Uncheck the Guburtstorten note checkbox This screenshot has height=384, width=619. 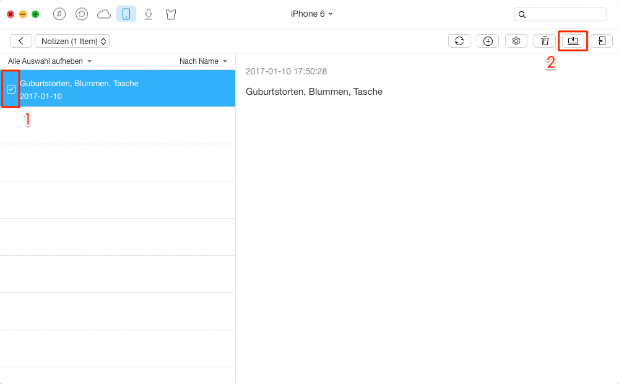coord(11,89)
